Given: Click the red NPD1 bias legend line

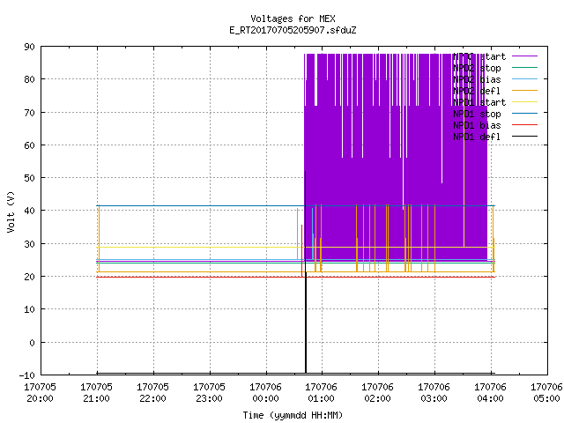Looking at the screenshot, I should tap(524, 125).
